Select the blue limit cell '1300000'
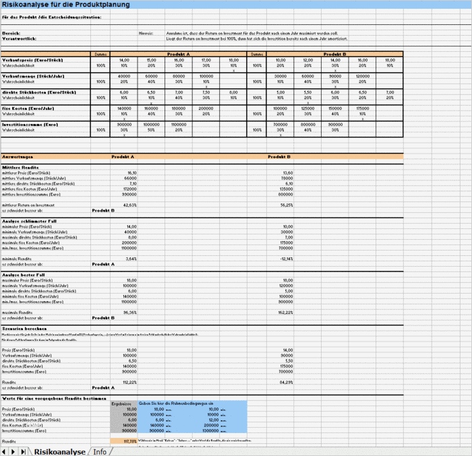Image resolution: width=472 pixels, height=456 pixels. click(x=210, y=430)
